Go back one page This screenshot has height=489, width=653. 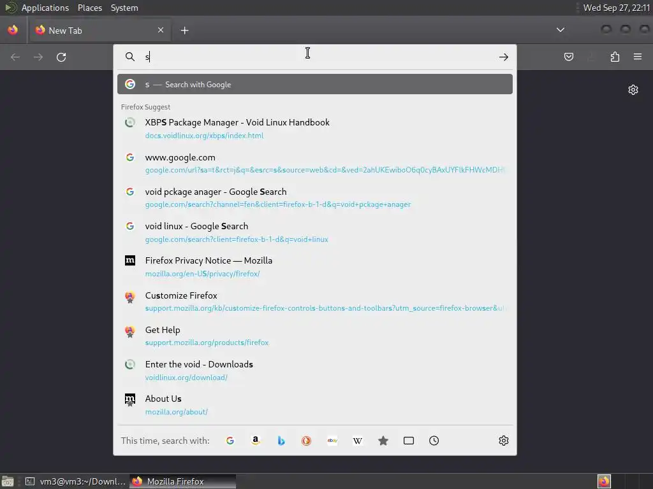pyautogui.click(x=15, y=57)
